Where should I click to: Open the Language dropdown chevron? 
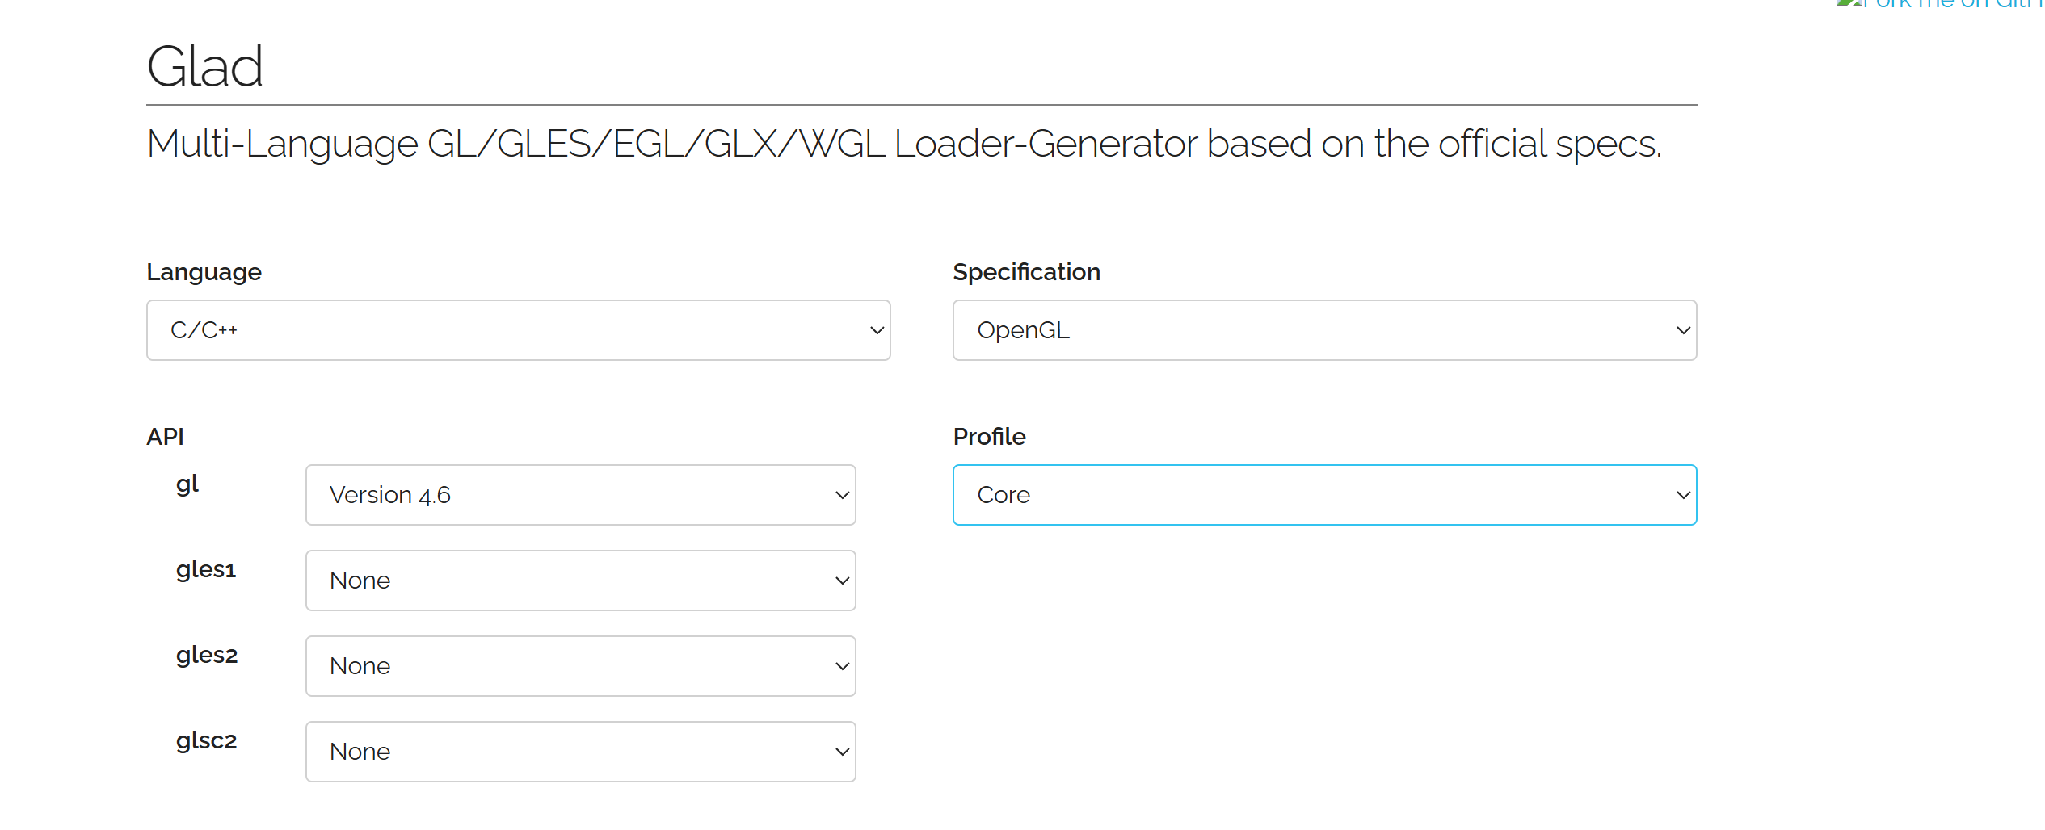coord(877,330)
